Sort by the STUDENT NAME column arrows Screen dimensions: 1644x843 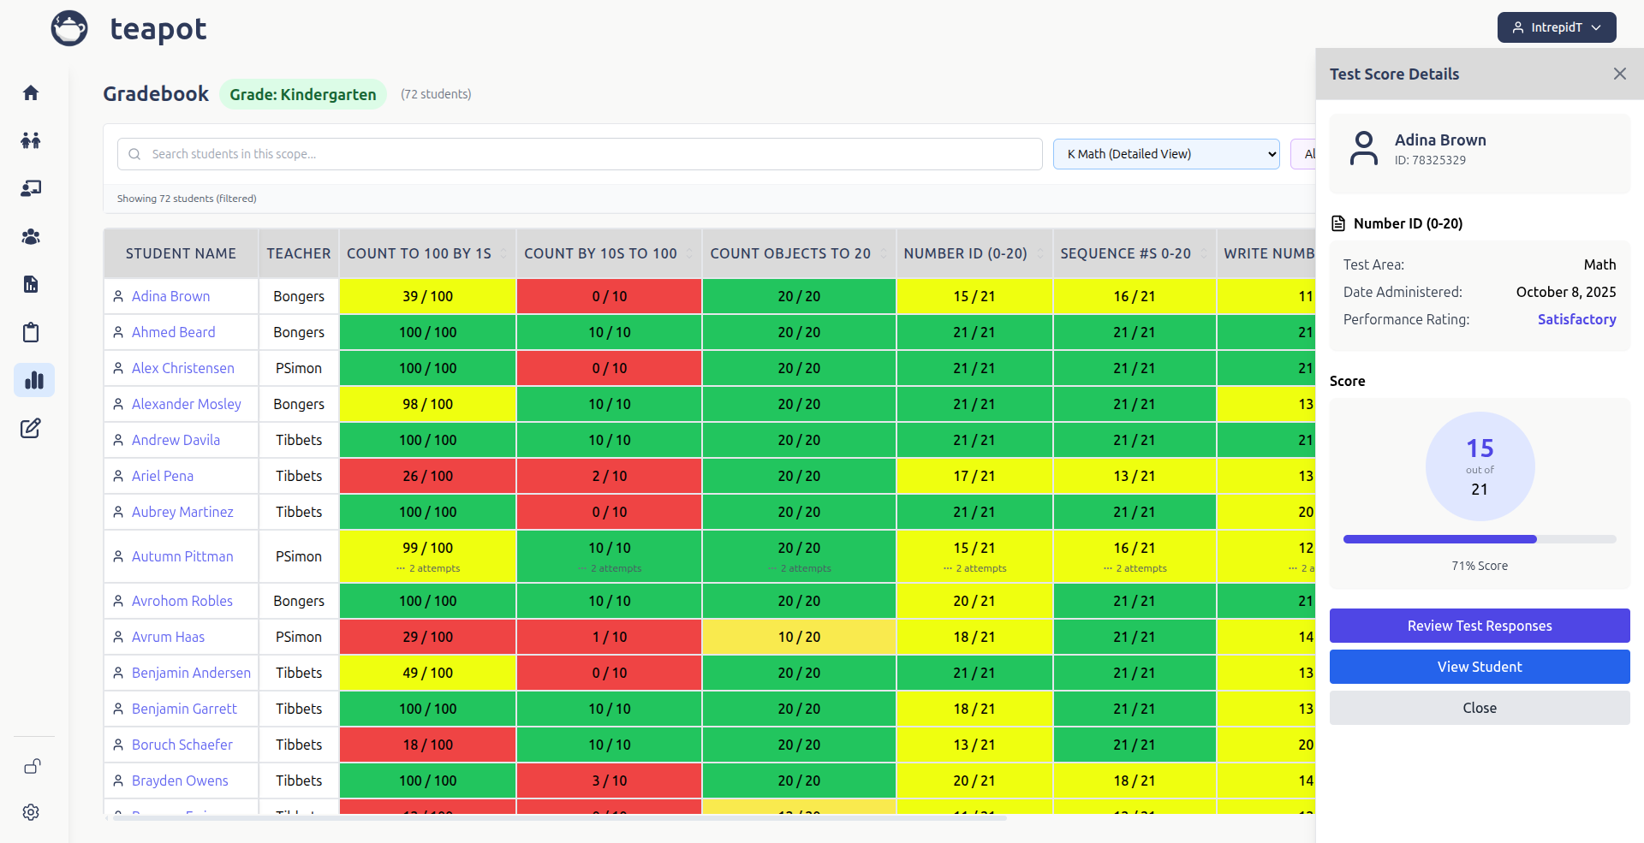coord(181,252)
